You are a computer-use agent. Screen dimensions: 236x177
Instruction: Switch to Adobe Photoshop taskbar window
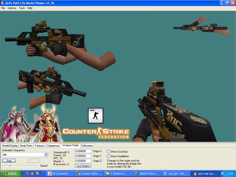pos(147,174)
